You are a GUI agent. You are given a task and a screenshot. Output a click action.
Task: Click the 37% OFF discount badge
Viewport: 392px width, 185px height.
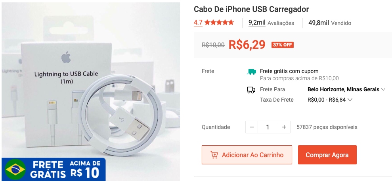[283, 45]
